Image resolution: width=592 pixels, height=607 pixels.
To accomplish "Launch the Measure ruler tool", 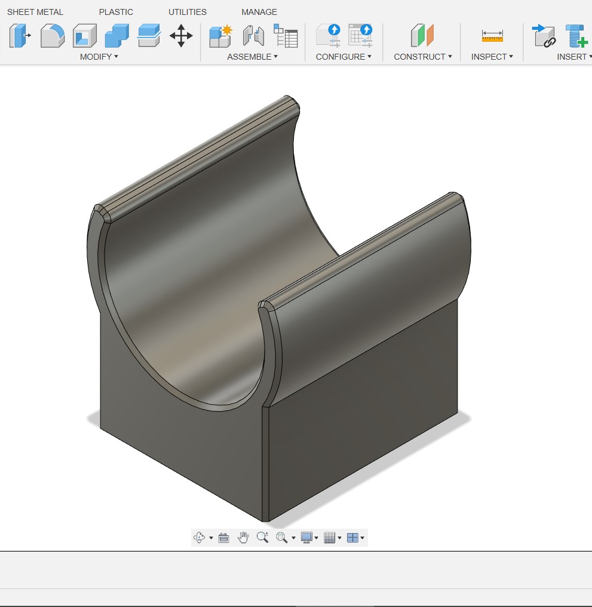I will (x=492, y=36).
